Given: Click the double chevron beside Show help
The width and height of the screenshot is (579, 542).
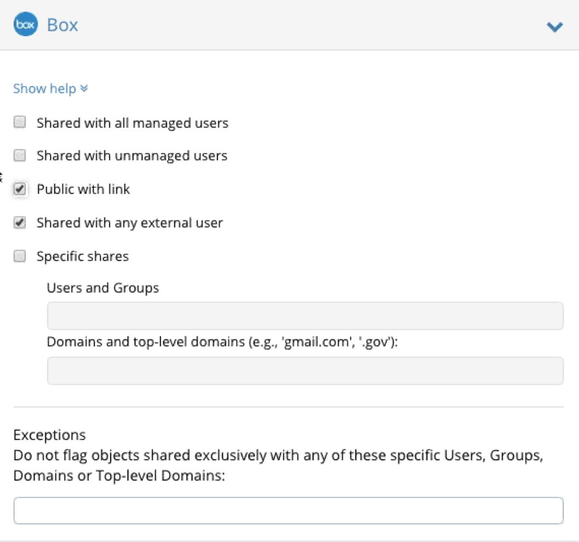Looking at the screenshot, I should coord(84,88).
